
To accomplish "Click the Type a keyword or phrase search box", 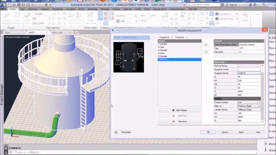I will [x=203, y=5].
